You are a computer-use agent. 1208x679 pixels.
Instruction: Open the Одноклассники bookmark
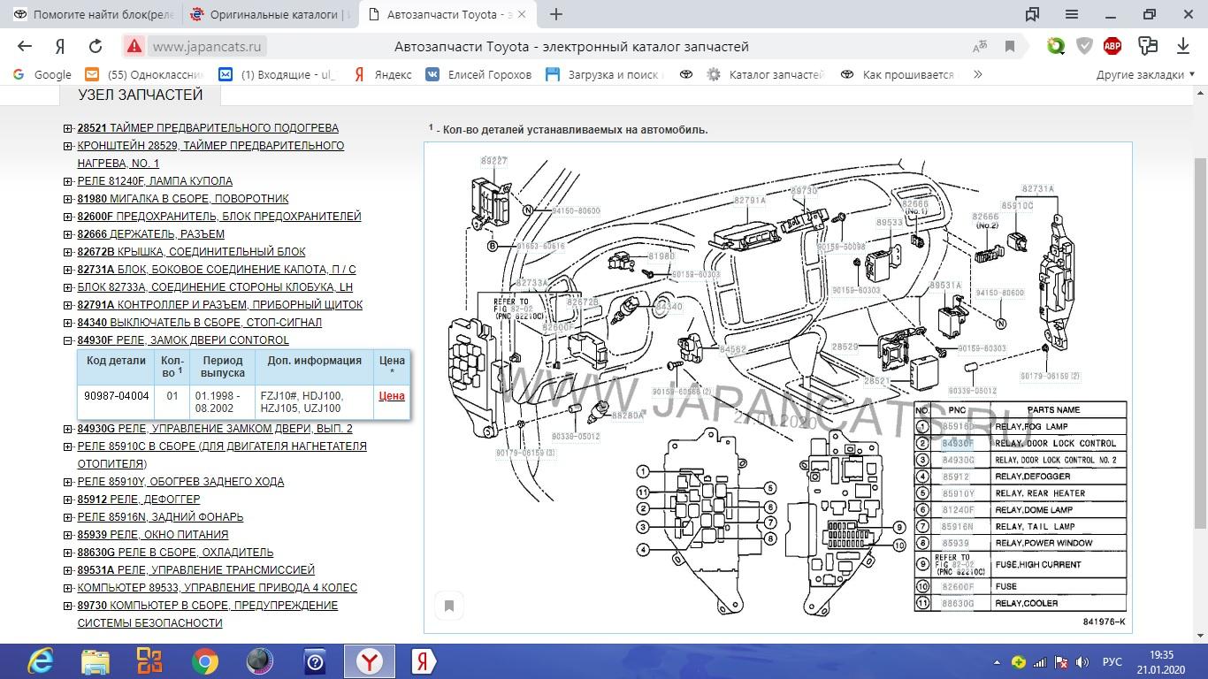(144, 74)
